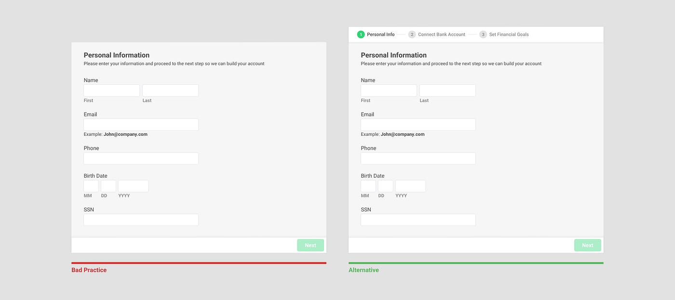Click Birth Date label in Bad Practice form
This screenshot has width=675, height=300.
[x=95, y=176]
